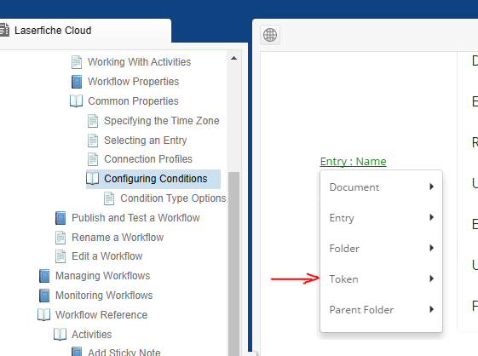Expand the Monitoring Workflows book icon
This screenshot has width=478, height=356.
pyautogui.click(x=44, y=296)
